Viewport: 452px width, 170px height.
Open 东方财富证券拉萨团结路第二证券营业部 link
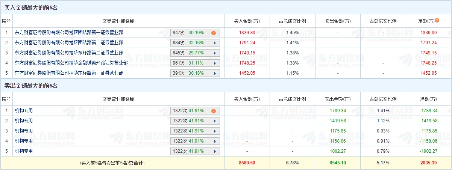point(69,43)
